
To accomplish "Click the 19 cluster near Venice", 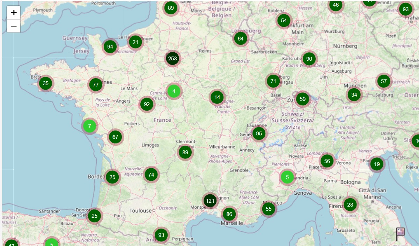I will [x=377, y=164].
